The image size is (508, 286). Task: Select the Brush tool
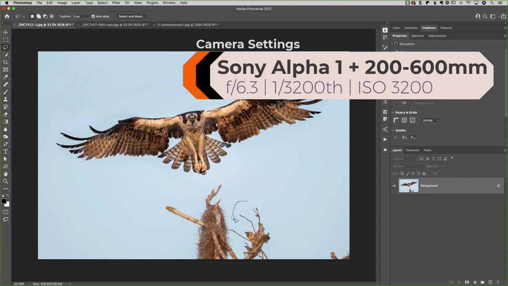click(x=6, y=92)
